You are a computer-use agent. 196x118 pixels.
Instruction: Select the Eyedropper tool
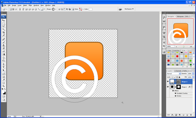[x=4, y=80]
